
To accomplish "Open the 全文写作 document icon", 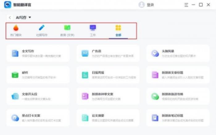I will (x=15, y=53).
